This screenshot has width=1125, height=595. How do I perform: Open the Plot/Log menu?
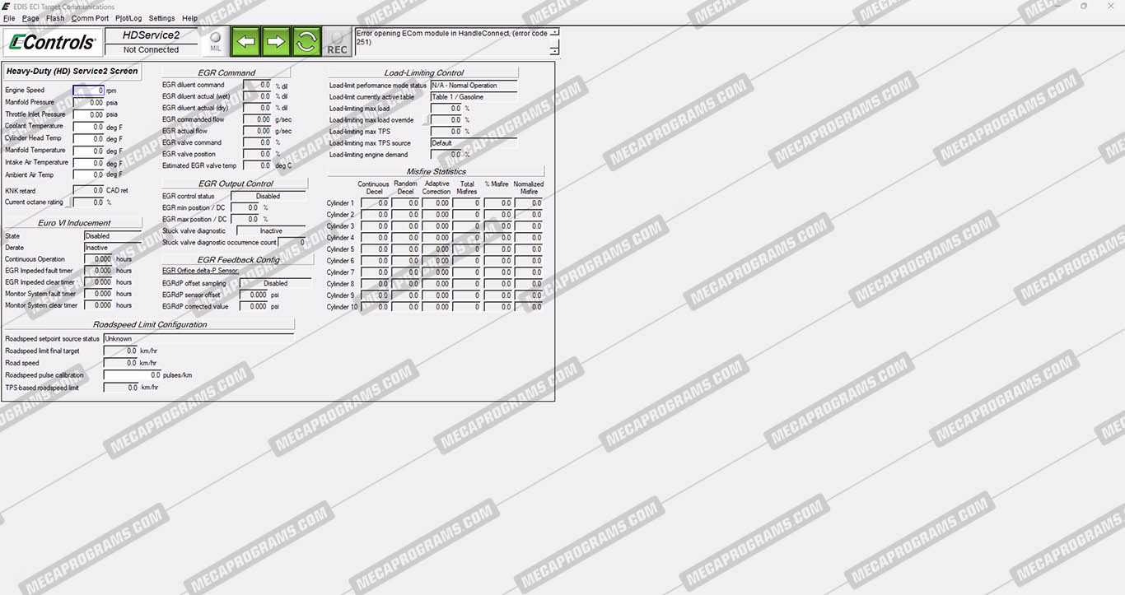click(x=128, y=18)
